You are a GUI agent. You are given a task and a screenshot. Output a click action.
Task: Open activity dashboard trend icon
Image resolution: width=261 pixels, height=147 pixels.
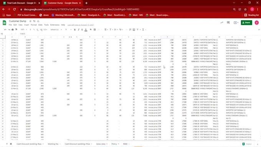pyautogui.click(x=222, y=23)
